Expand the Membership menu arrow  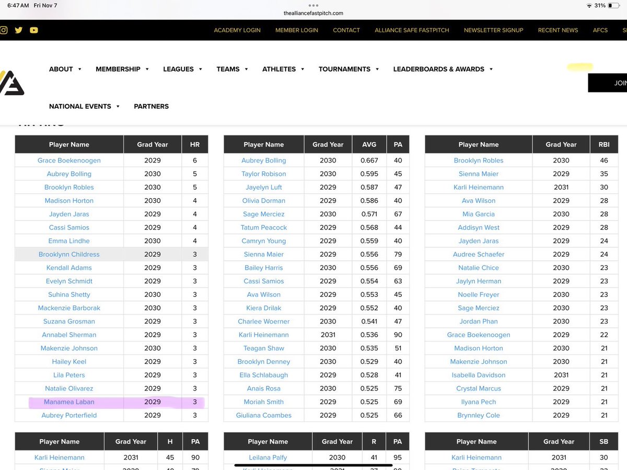coord(147,69)
